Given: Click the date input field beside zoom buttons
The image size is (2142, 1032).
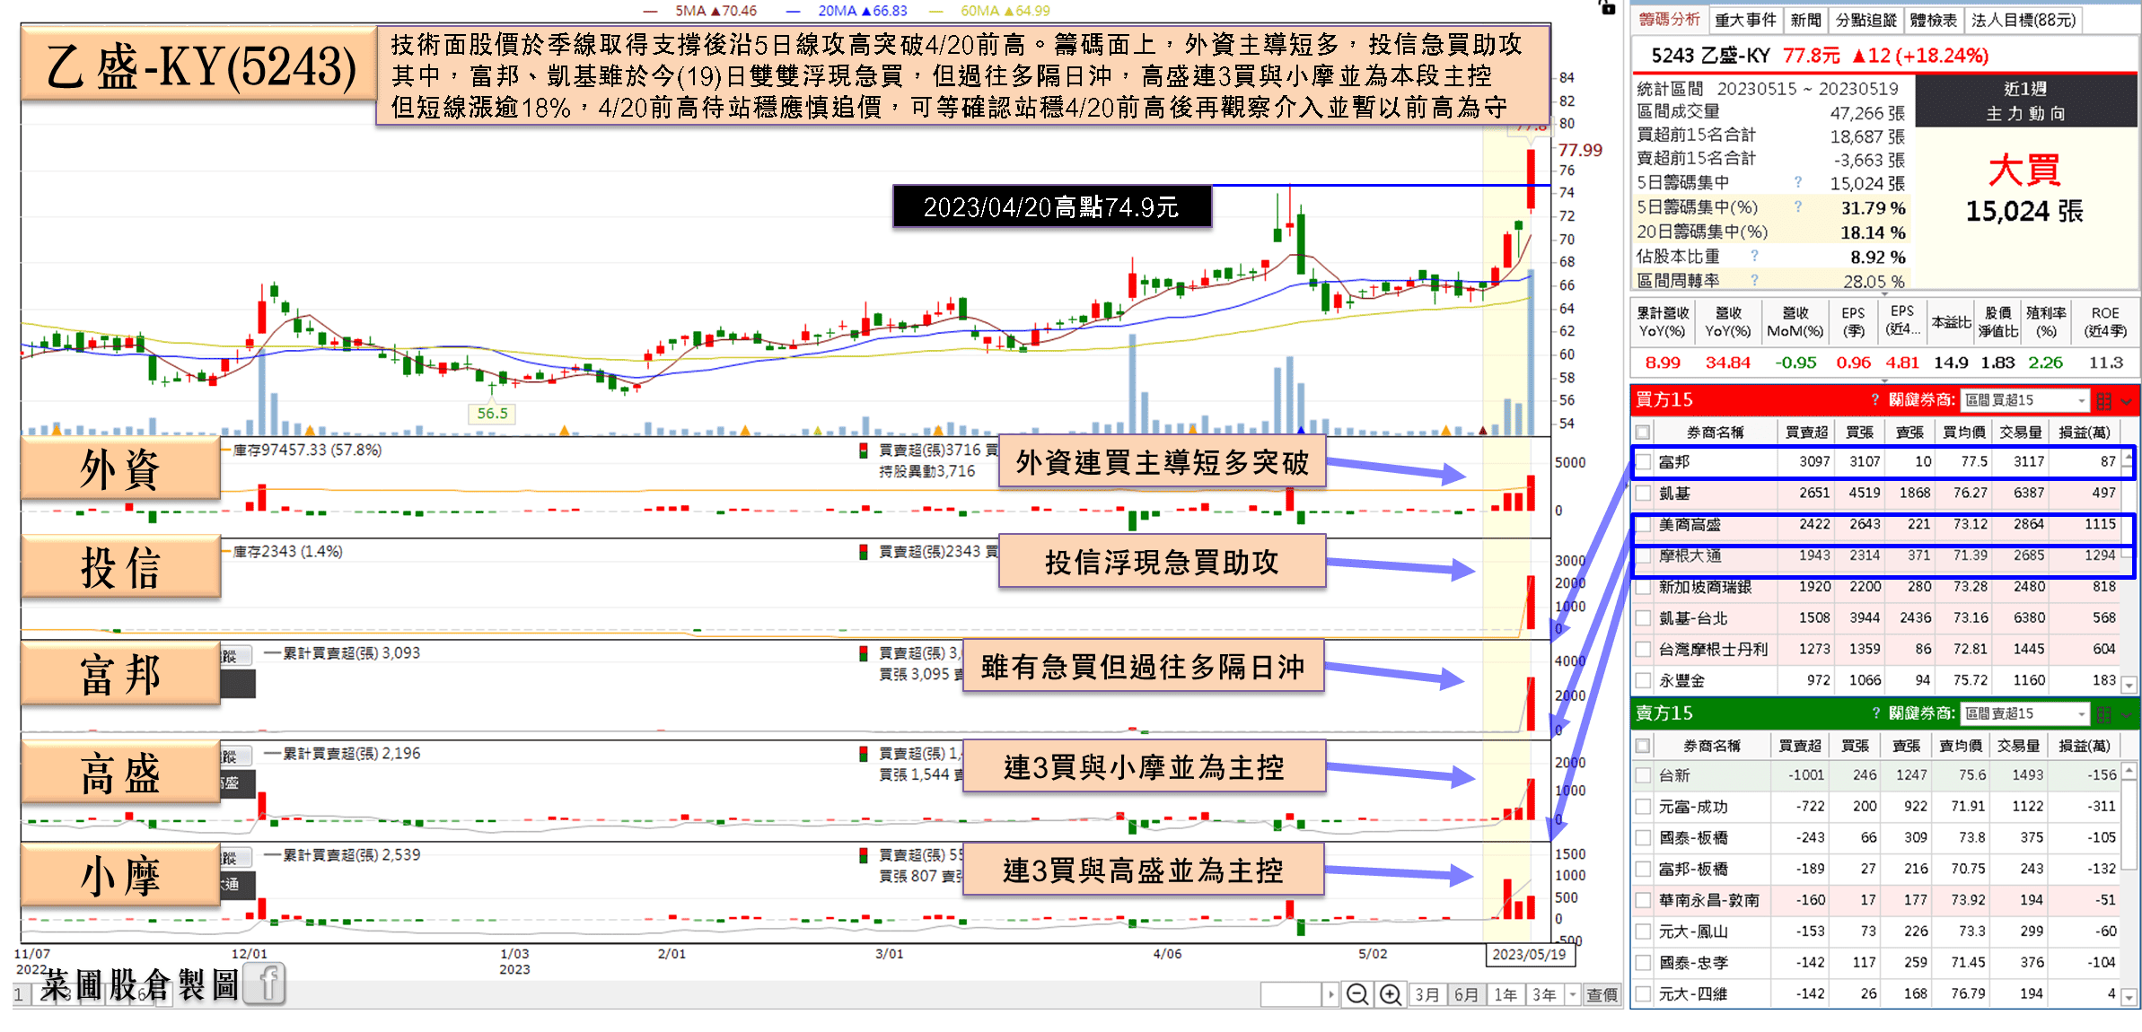Looking at the screenshot, I should [x=1291, y=994].
